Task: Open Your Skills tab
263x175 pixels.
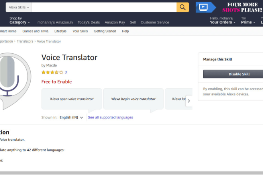Action: coord(80,31)
